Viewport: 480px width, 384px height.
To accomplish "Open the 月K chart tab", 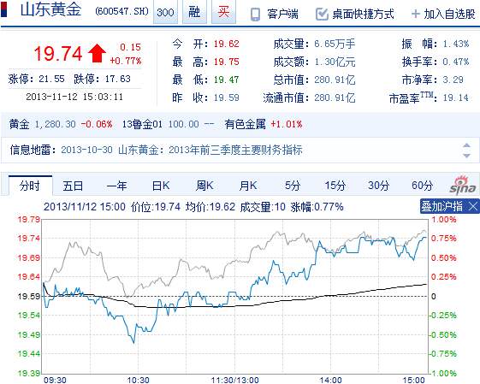I will [x=248, y=186].
